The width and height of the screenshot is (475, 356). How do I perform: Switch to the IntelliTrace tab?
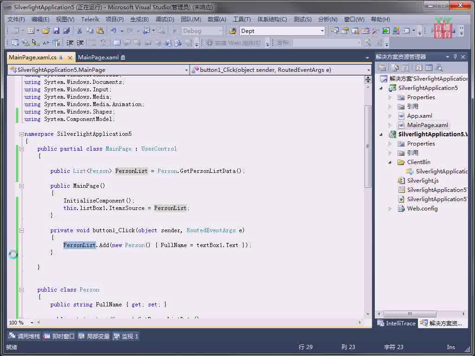click(397, 323)
